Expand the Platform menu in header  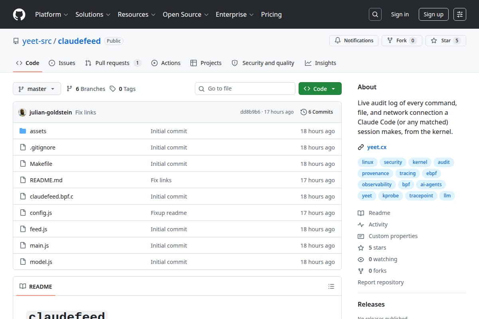click(x=51, y=14)
